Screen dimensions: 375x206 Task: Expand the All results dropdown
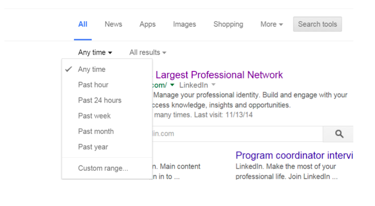point(148,52)
